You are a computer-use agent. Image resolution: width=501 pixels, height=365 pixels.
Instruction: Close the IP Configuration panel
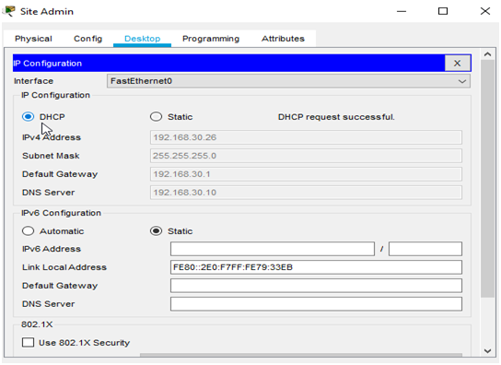pyautogui.click(x=457, y=63)
